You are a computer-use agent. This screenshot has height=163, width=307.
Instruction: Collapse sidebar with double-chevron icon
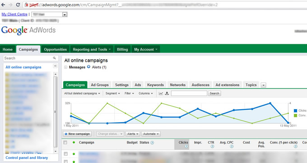click(x=55, y=66)
